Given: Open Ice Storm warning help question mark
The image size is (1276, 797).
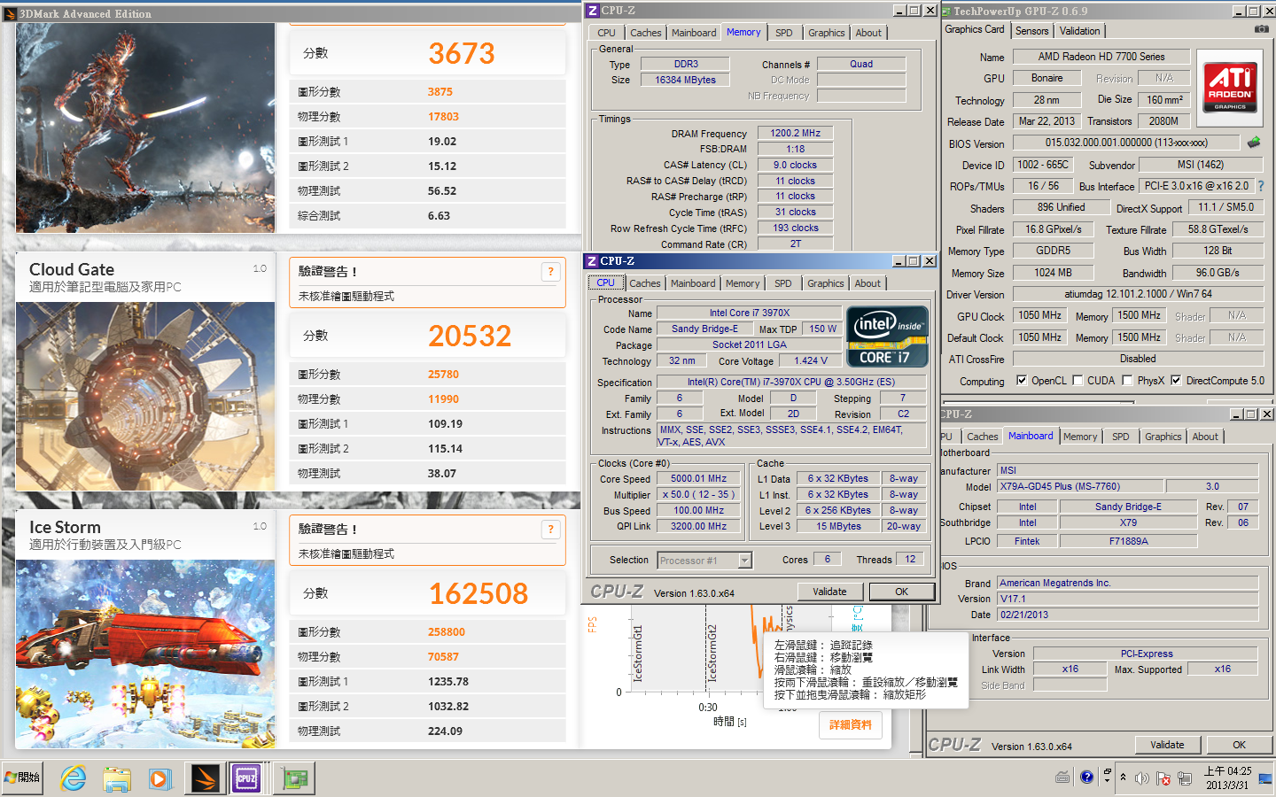Looking at the screenshot, I should tap(550, 530).
